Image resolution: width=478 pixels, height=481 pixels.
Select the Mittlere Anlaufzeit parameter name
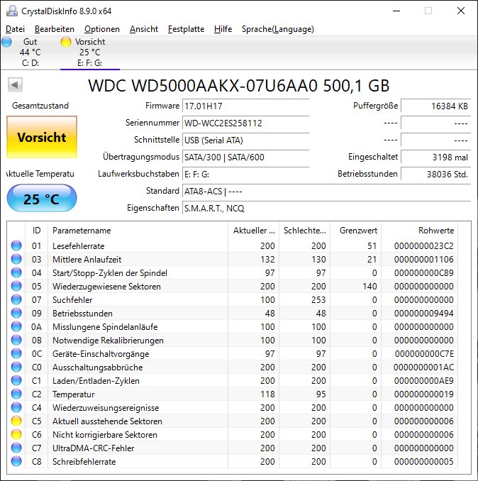click(87, 260)
